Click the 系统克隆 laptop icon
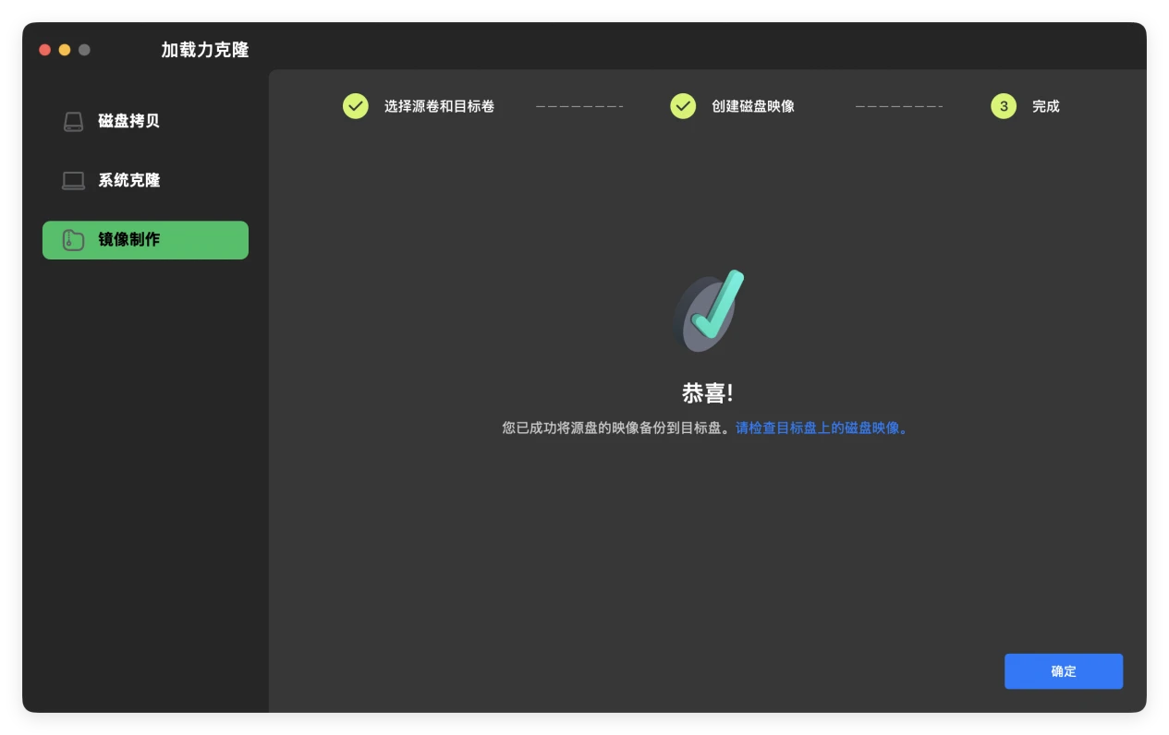 click(x=73, y=180)
